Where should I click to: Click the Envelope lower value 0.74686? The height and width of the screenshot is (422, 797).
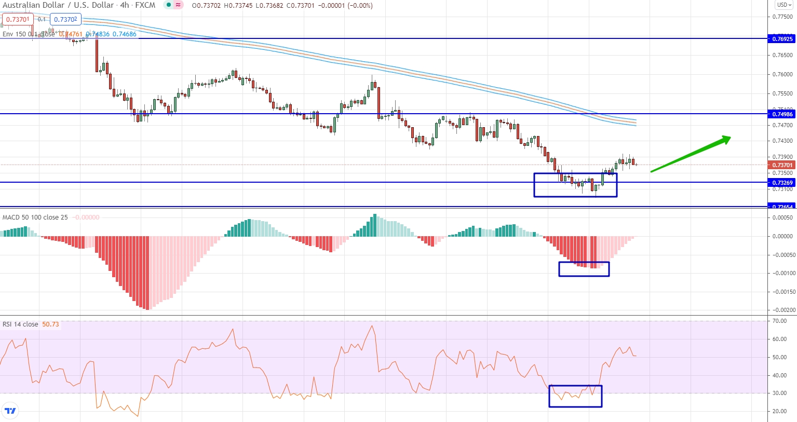coord(125,34)
